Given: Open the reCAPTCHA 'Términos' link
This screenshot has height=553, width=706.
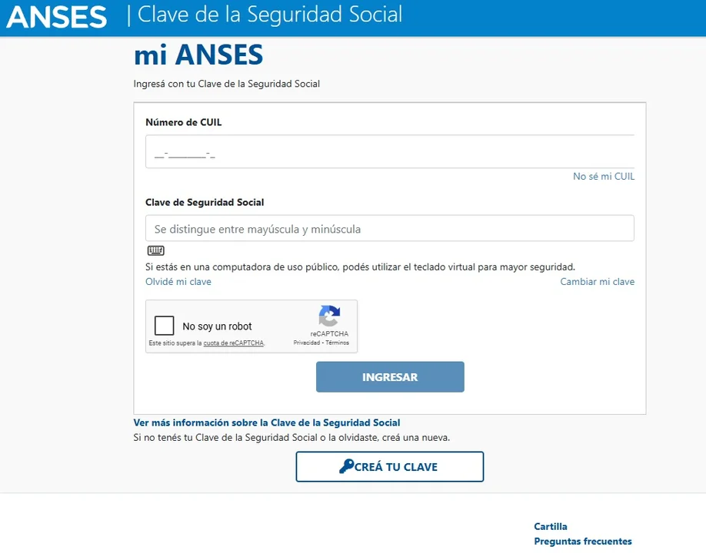Looking at the screenshot, I should [337, 343].
